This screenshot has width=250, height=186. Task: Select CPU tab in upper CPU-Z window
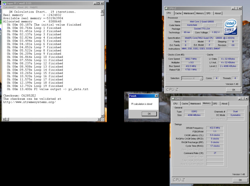(x=169, y=13)
